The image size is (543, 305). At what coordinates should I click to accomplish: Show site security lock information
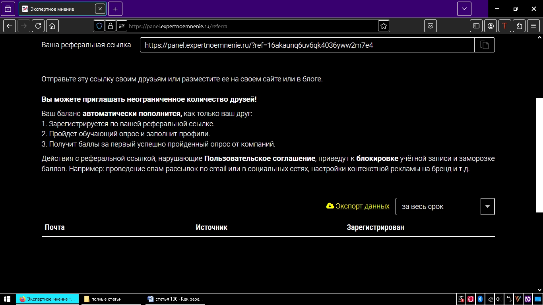click(110, 26)
